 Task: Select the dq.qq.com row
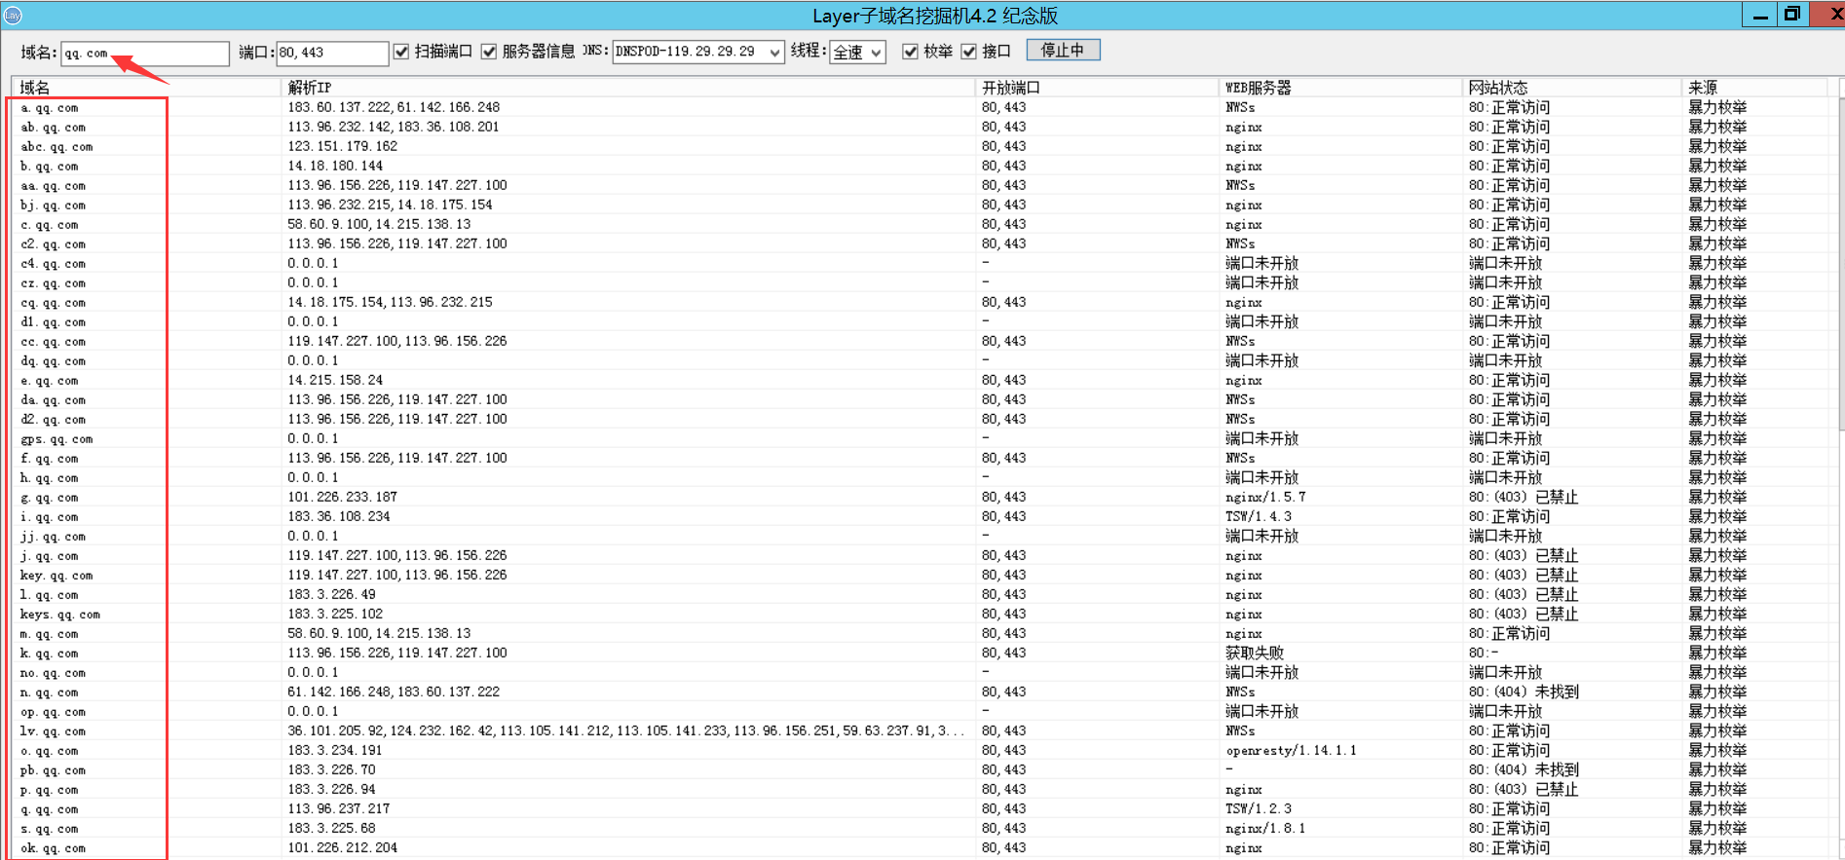(x=921, y=360)
